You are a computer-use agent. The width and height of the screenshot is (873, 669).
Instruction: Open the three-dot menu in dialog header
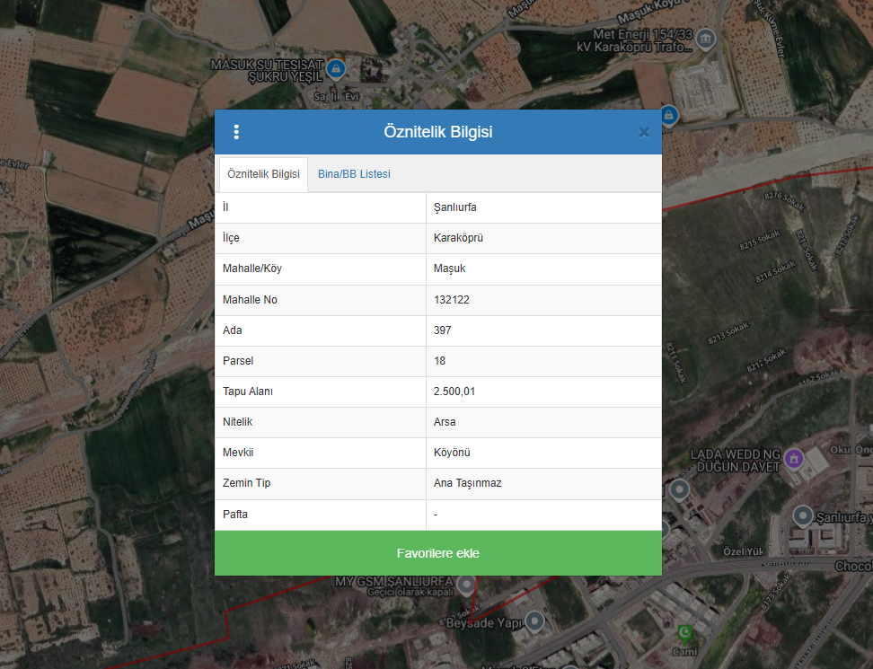pyautogui.click(x=236, y=132)
